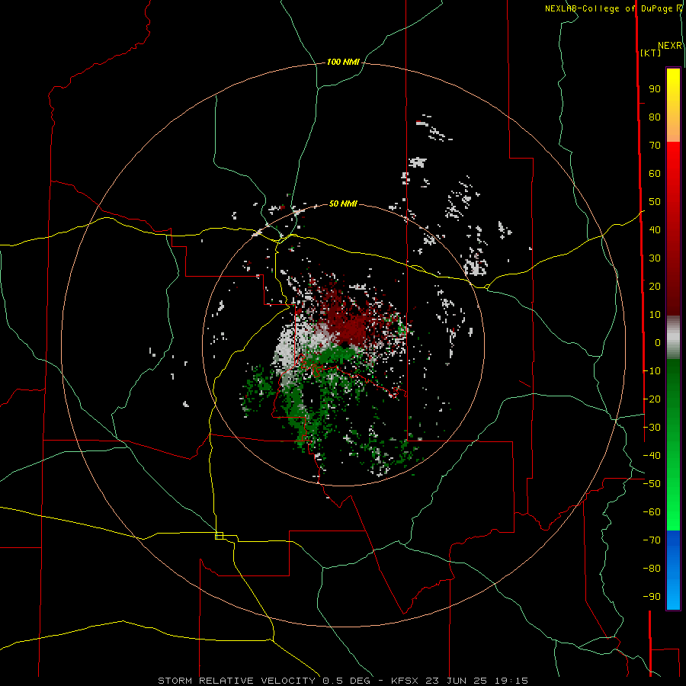Select the -80 knot scale value

point(652,569)
